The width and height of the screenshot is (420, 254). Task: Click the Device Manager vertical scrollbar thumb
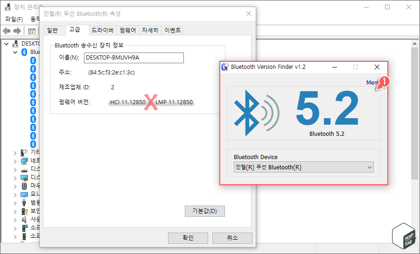(415, 114)
